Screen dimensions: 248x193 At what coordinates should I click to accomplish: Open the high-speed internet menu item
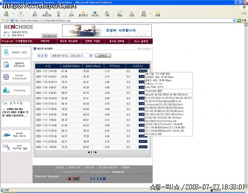(117, 41)
